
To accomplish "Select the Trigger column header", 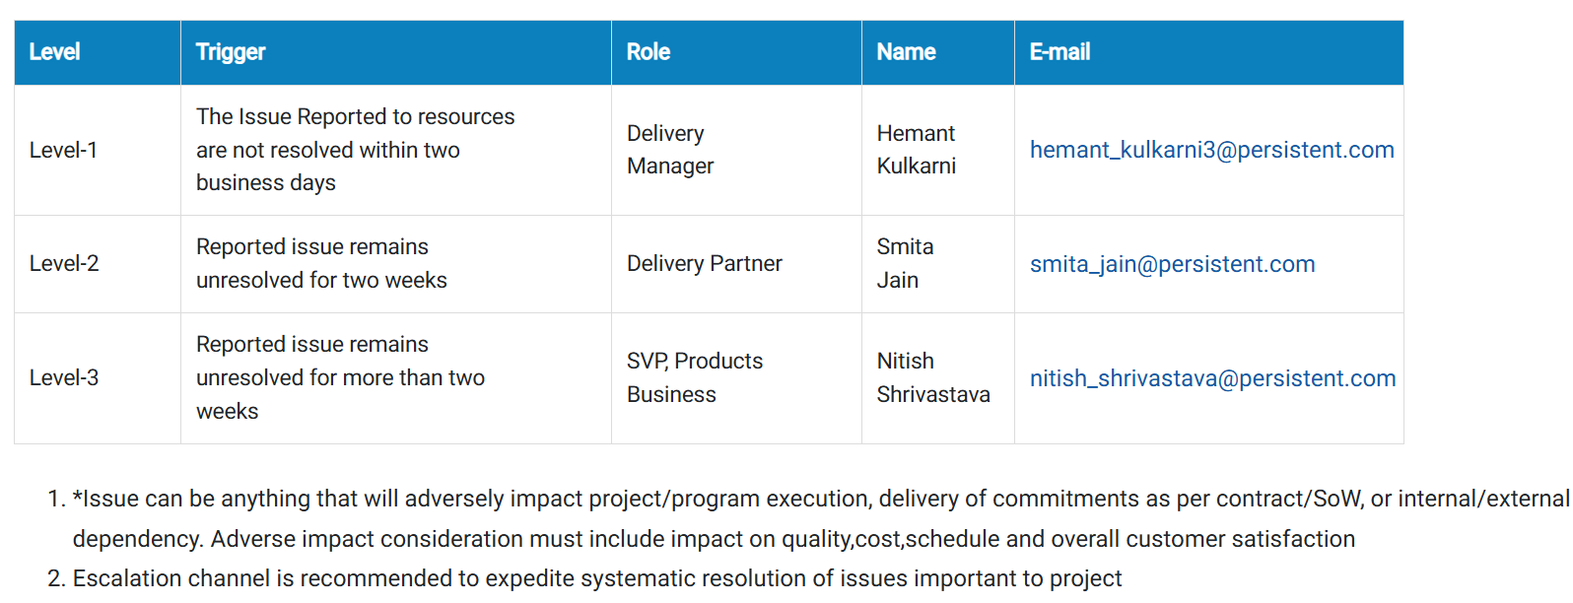I will [396, 52].
